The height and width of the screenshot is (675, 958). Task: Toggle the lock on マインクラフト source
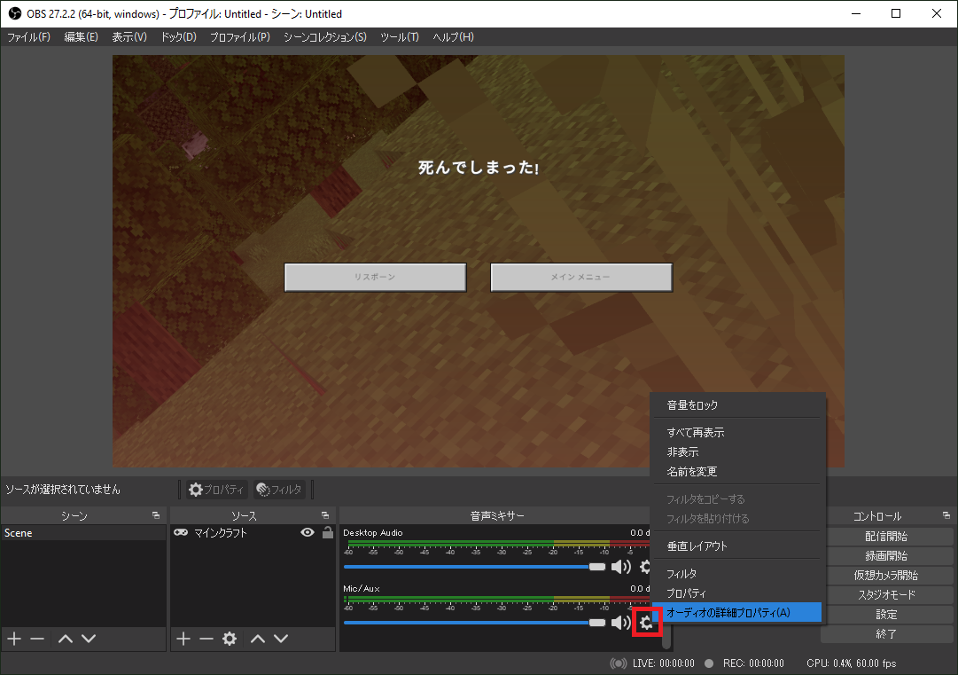point(328,533)
